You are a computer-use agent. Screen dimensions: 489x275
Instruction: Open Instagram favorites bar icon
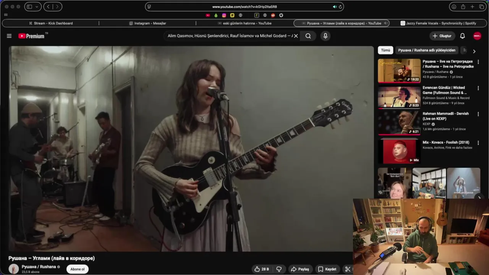[224, 15]
